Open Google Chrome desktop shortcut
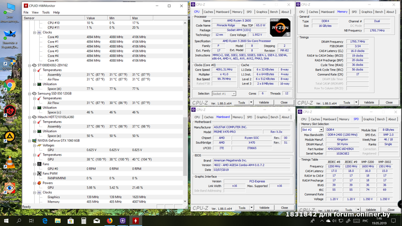This screenshot has width=402, height=226. pyautogui.click(x=10, y=90)
